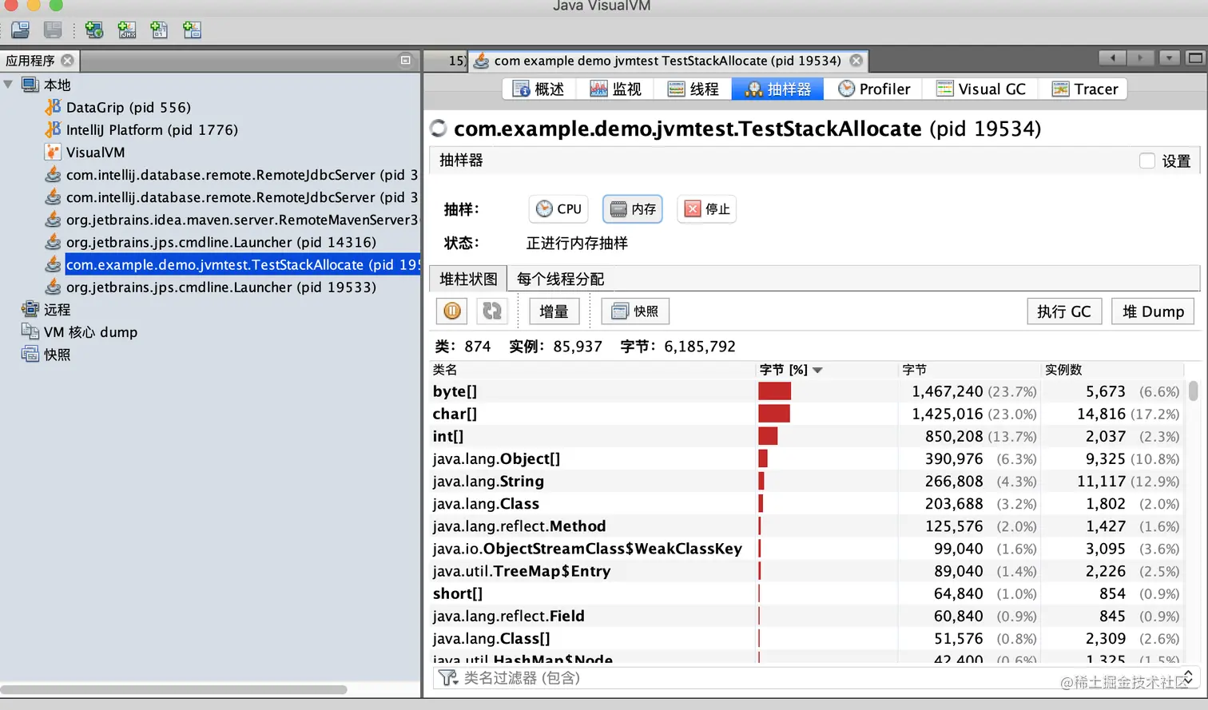
Task: Open the 每个线程分配 tab
Action: [x=560, y=279]
